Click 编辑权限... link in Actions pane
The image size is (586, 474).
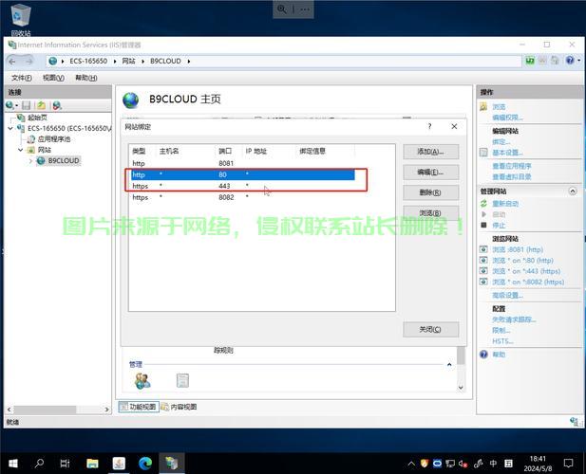tap(507, 118)
